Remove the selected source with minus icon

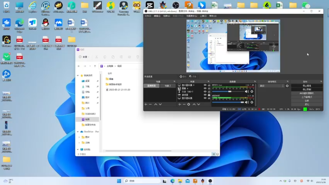(184, 104)
